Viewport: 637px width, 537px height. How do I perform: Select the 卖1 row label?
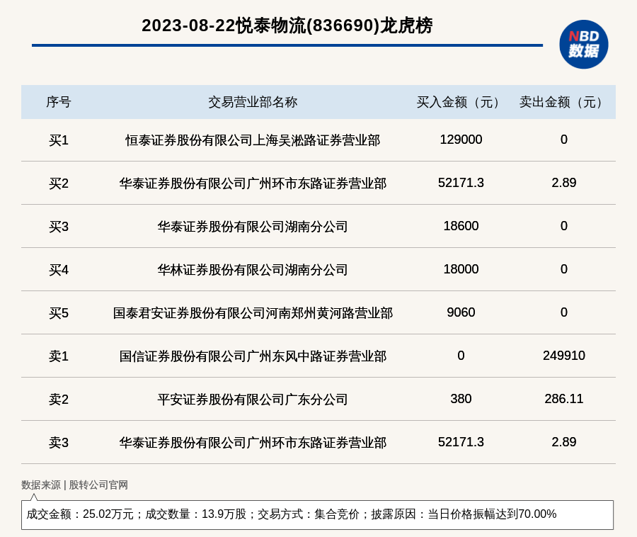59,356
